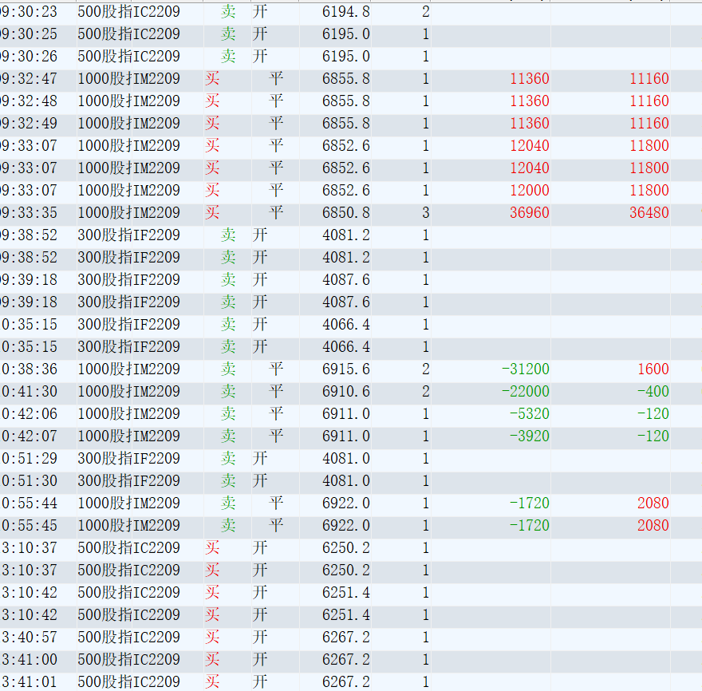Select the 0:41:30 time cell
The width and height of the screenshot is (702, 691).
coord(29,392)
